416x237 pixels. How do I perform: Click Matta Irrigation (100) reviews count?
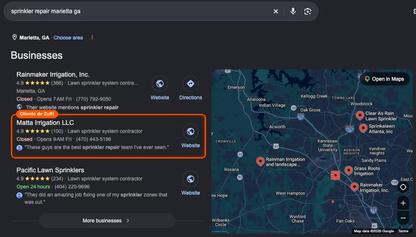(57, 131)
